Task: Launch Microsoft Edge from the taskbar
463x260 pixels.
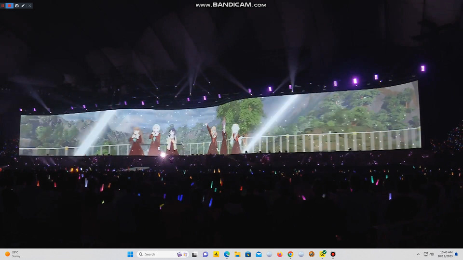Action: pyautogui.click(x=227, y=254)
